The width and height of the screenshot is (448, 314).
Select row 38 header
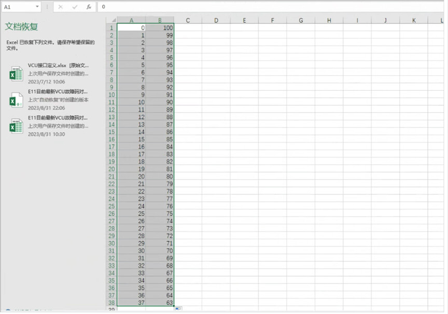click(111, 303)
